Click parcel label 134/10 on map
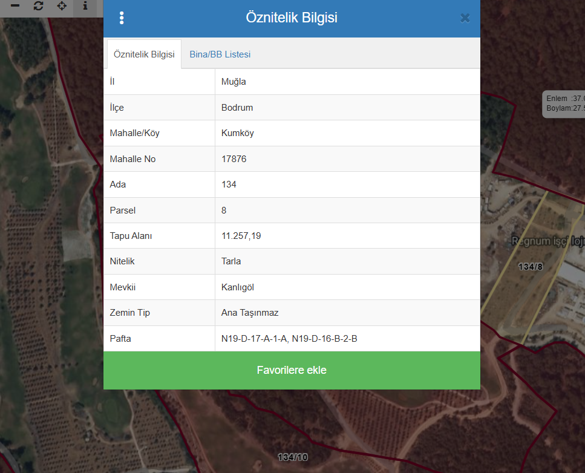585x473 pixels. [x=293, y=457]
